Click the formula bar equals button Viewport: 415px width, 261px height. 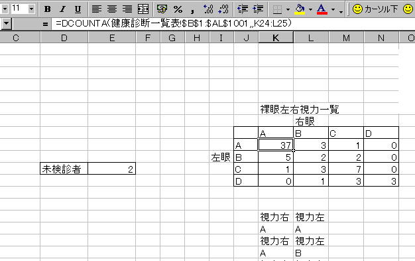[x=45, y=24]
